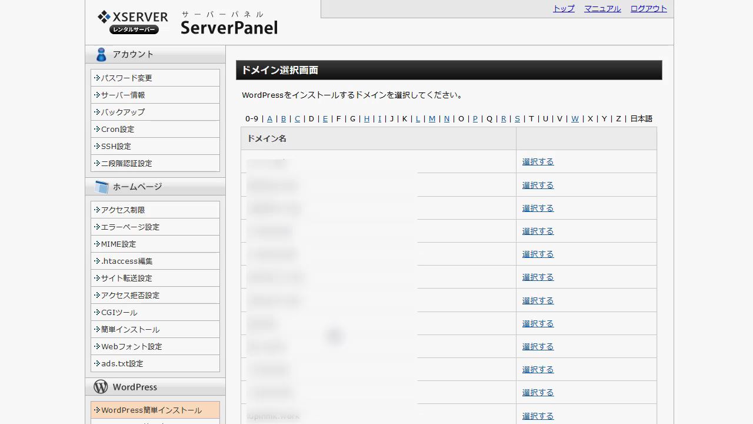The height and width of the screenshot is (424, 753).
Task: Open ads.txt設定 in sidebar
Action: [122, 363]
